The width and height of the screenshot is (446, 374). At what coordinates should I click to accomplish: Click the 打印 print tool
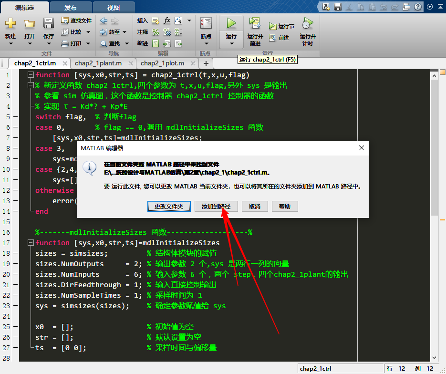click(x=72, y=43)
